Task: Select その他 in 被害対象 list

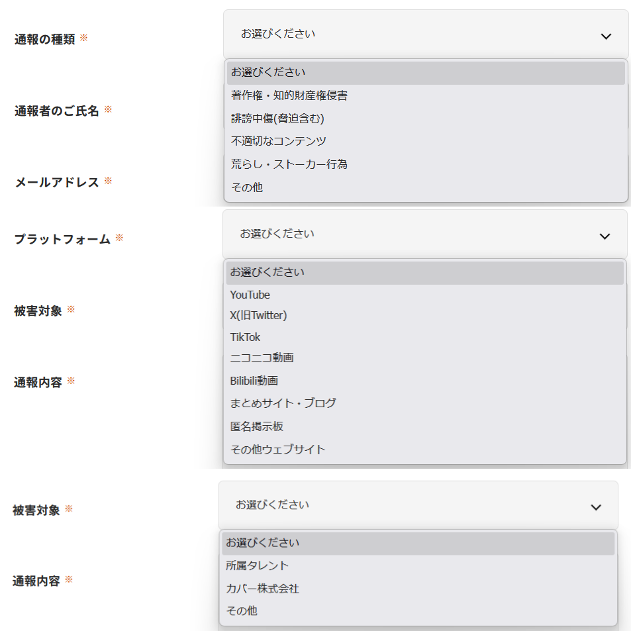Action: [x=242, y=611]
